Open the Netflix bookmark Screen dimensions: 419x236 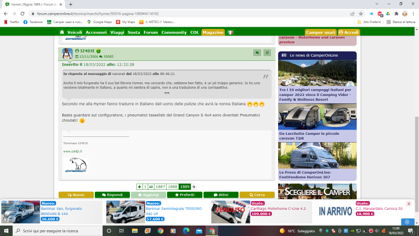(12, 22)
